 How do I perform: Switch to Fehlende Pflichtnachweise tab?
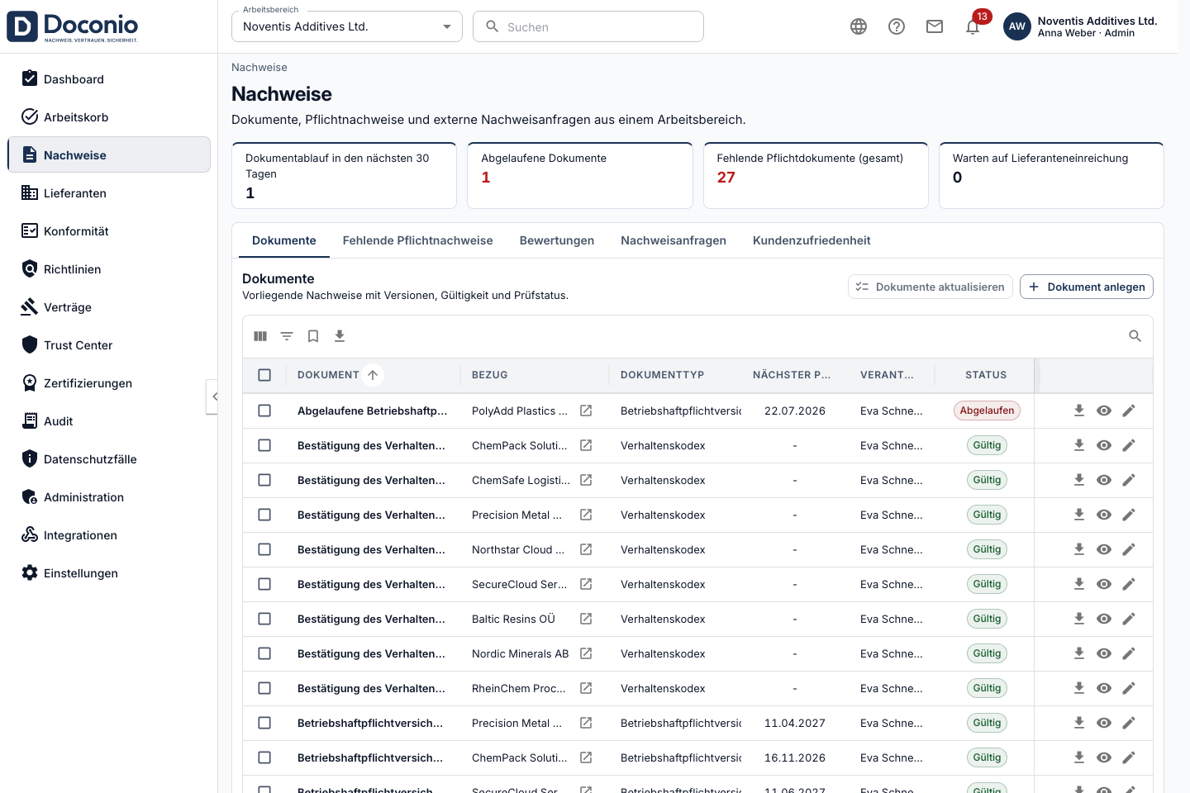[417, 240]
